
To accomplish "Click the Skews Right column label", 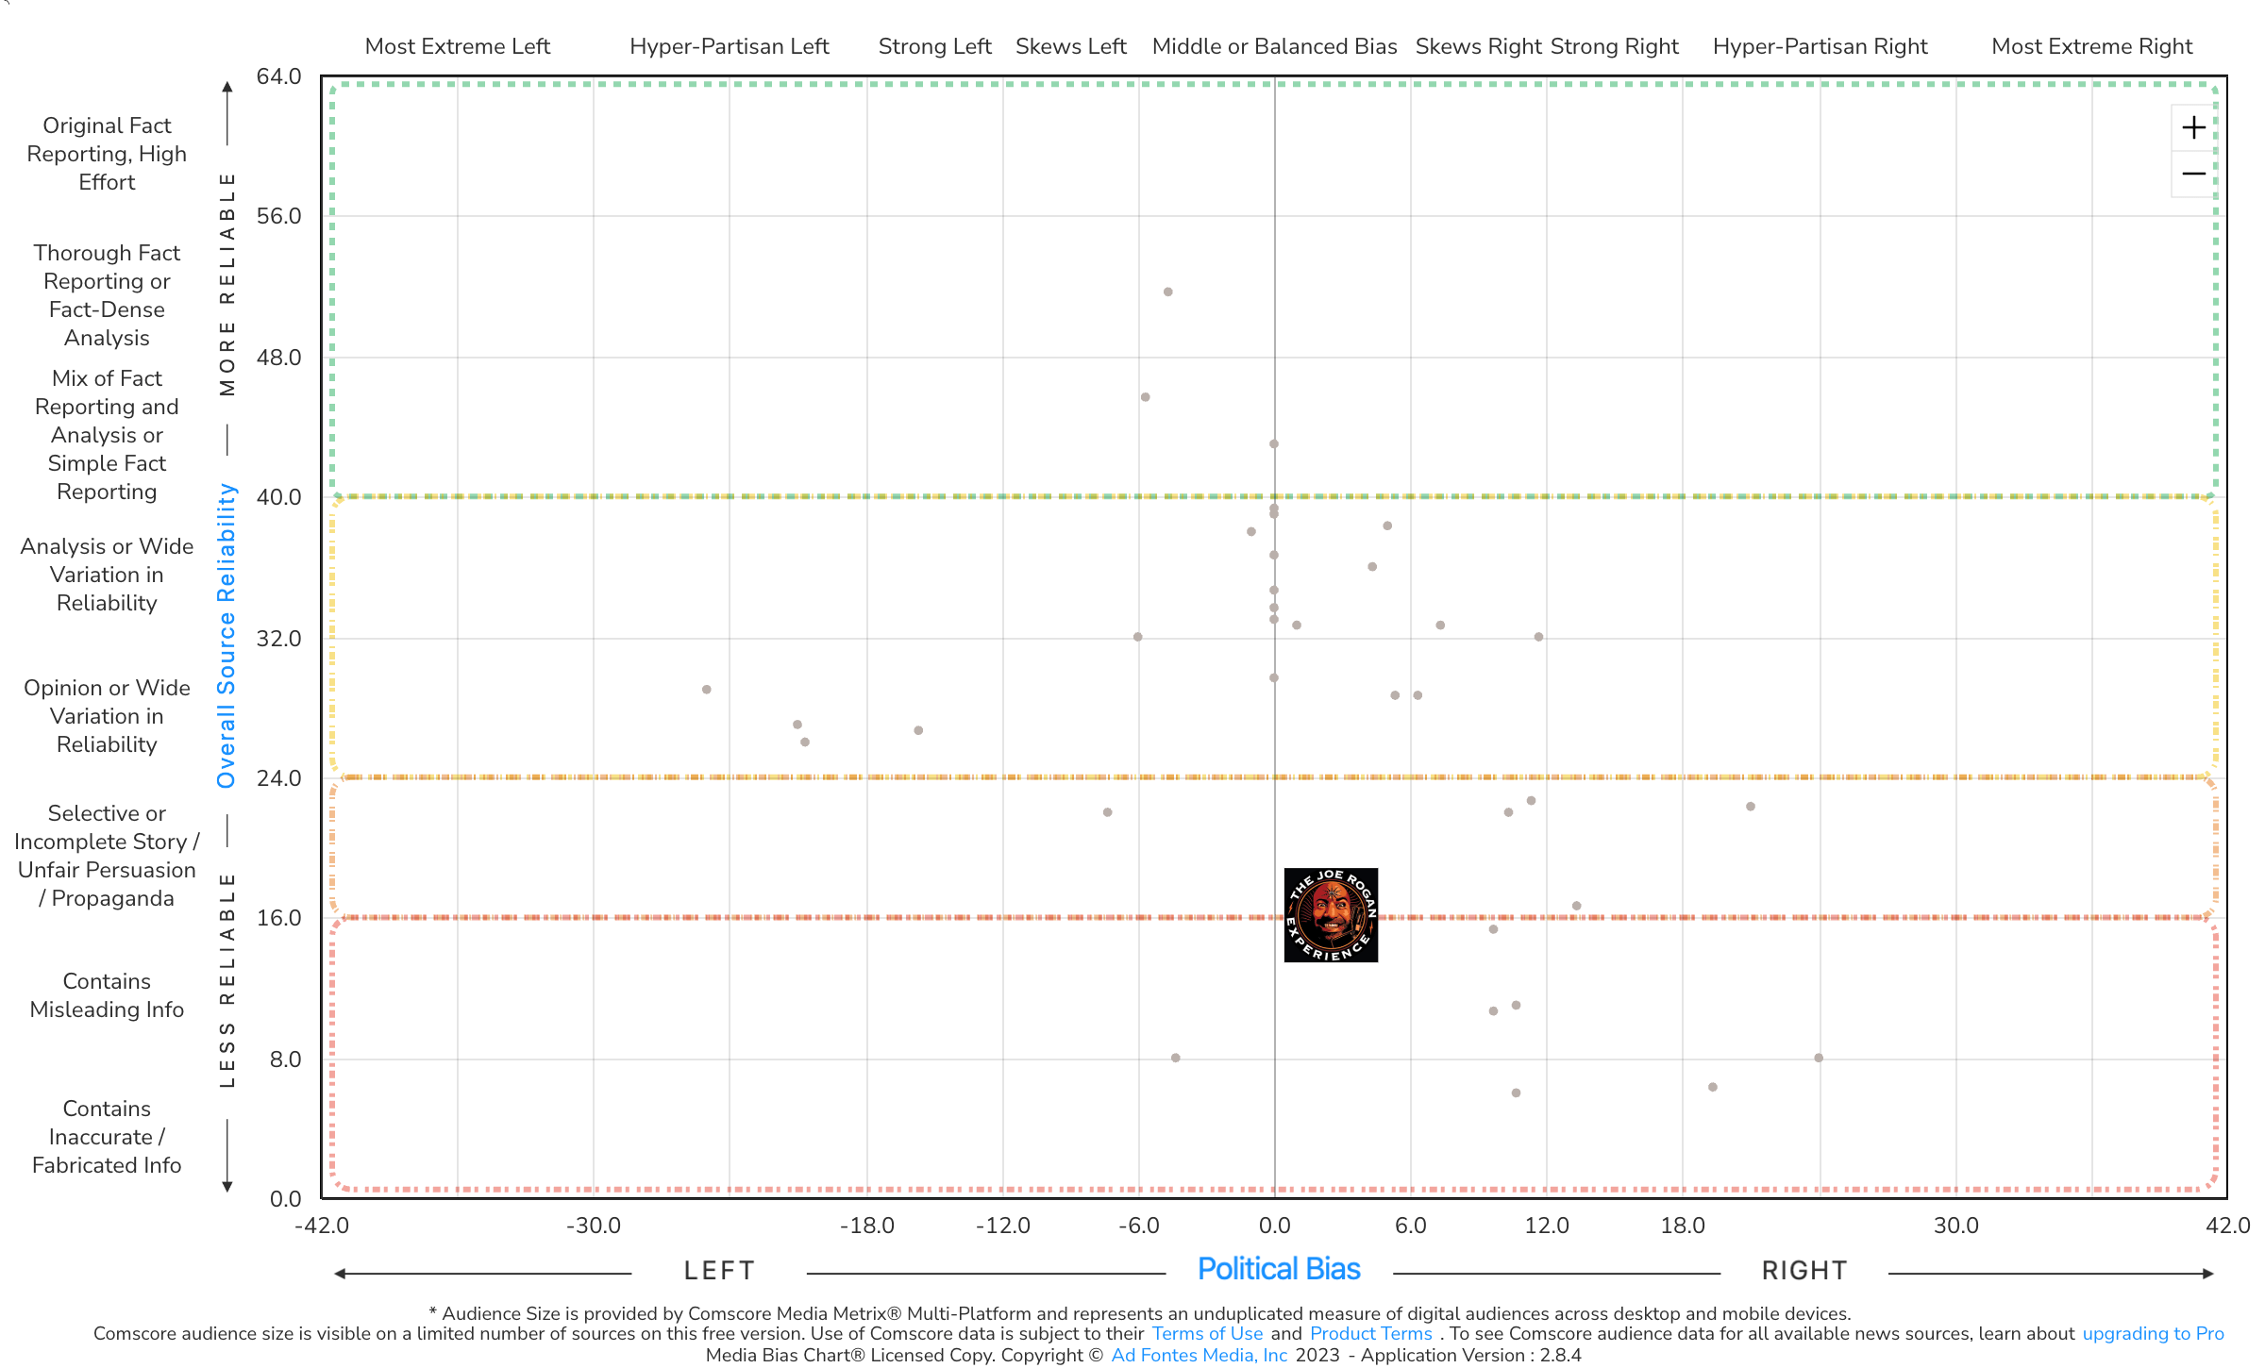I will [x=1478, y=46].
